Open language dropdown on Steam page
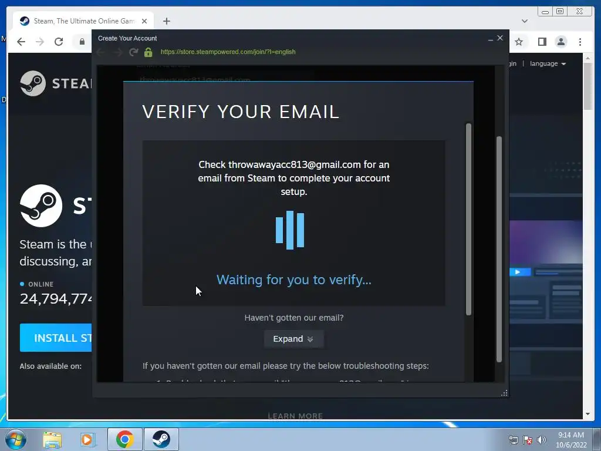Screen dimensions: 601x451 tap(548, 63)
